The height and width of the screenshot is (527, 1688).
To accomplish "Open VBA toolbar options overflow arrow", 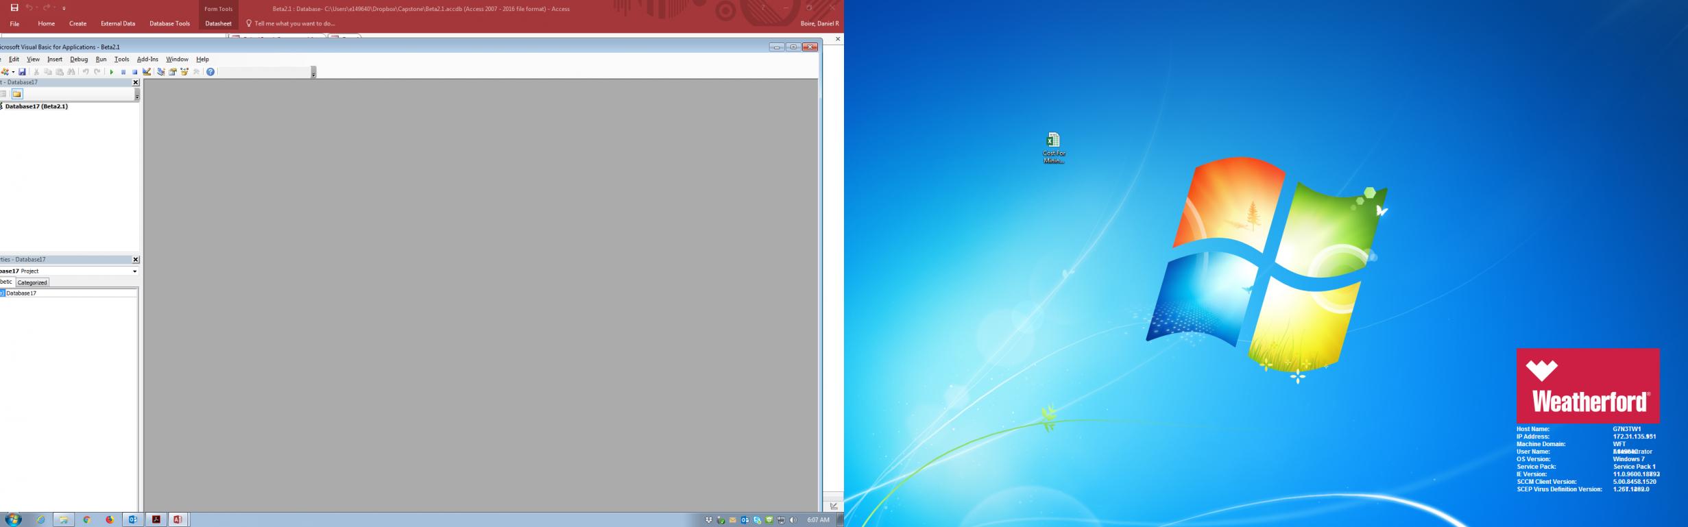I will click(313, 73).
